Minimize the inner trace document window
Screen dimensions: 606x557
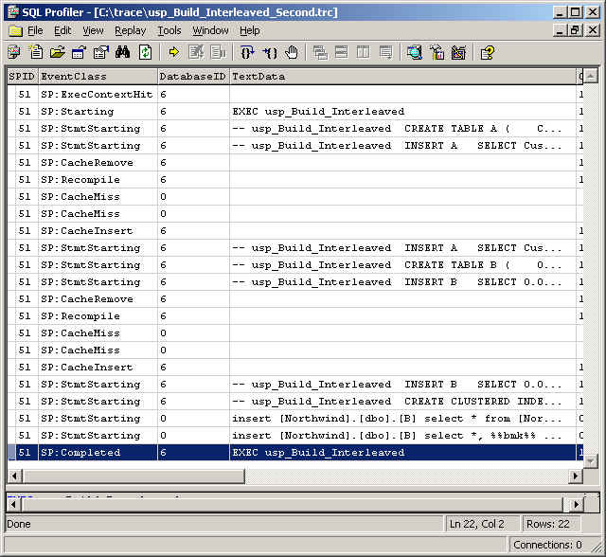click(x=560, y=30)
